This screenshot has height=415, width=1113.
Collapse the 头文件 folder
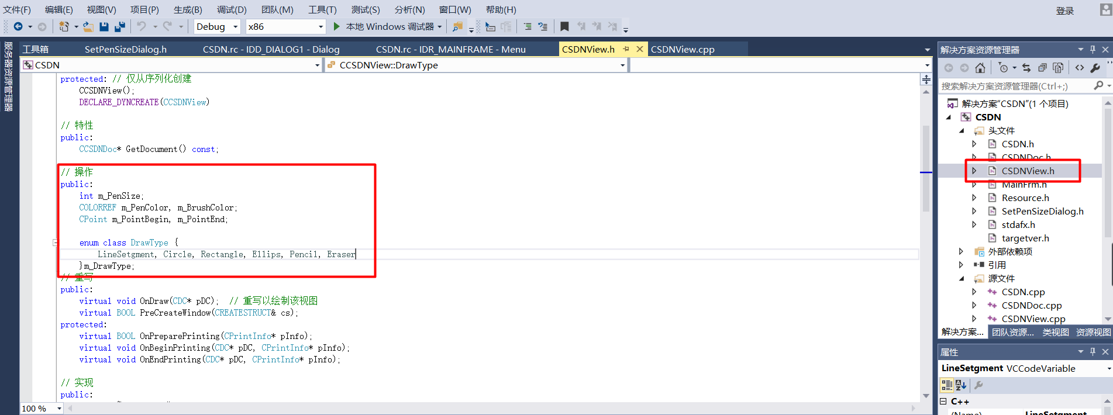tap(962, 130)
